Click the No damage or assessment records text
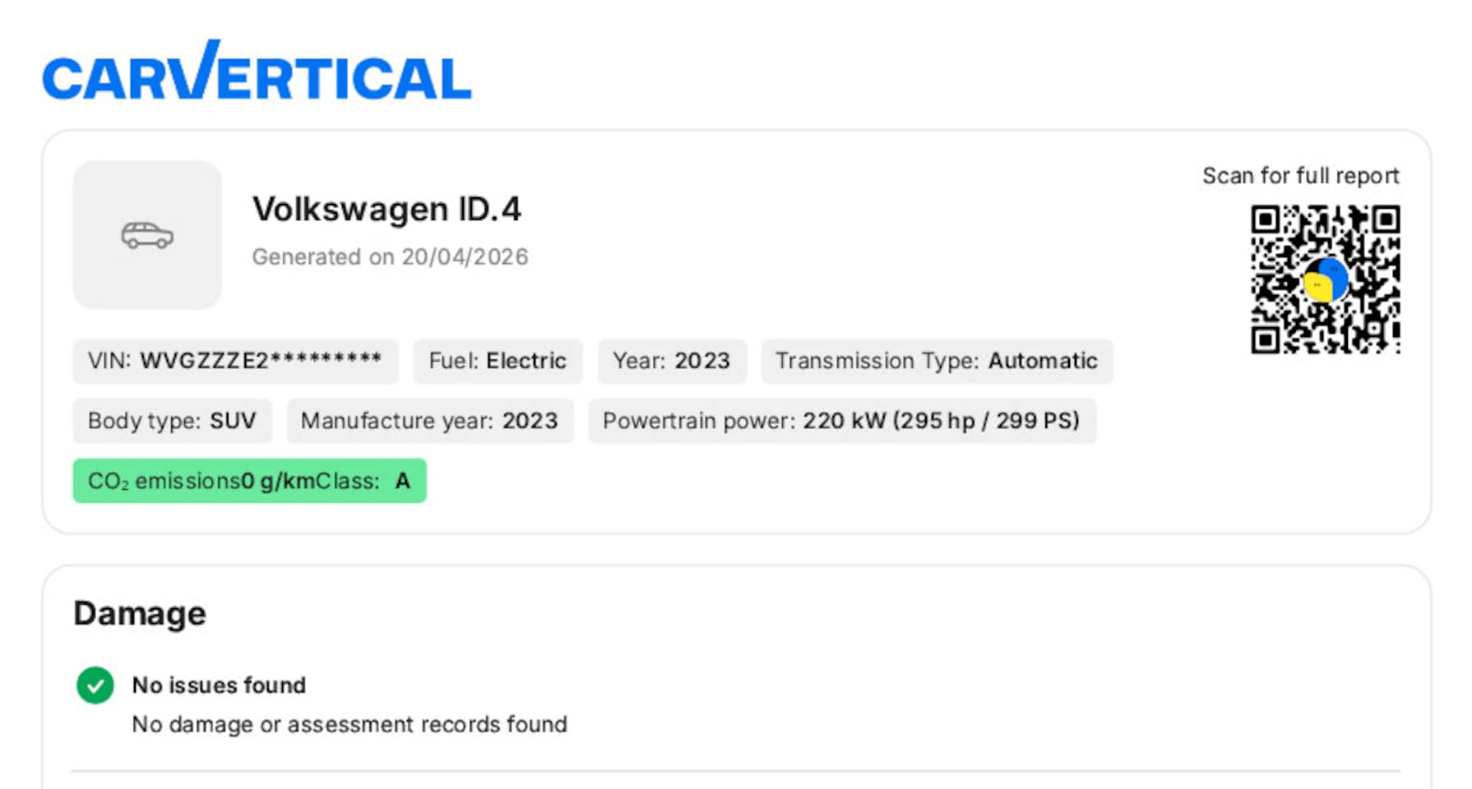This screenshot has width=1472, height=789. tap(349, 724)
